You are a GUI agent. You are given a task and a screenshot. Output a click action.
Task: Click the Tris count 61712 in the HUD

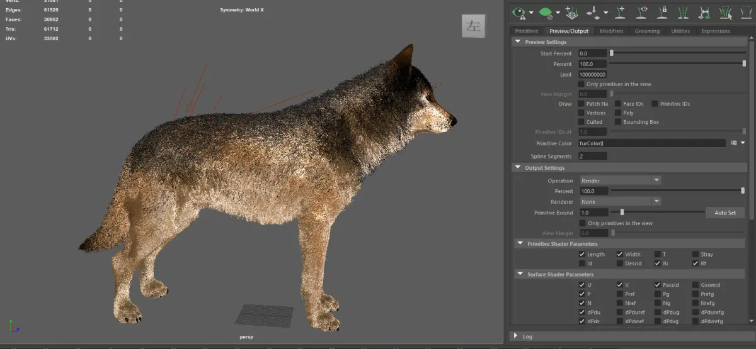click(x=50, y=29)
